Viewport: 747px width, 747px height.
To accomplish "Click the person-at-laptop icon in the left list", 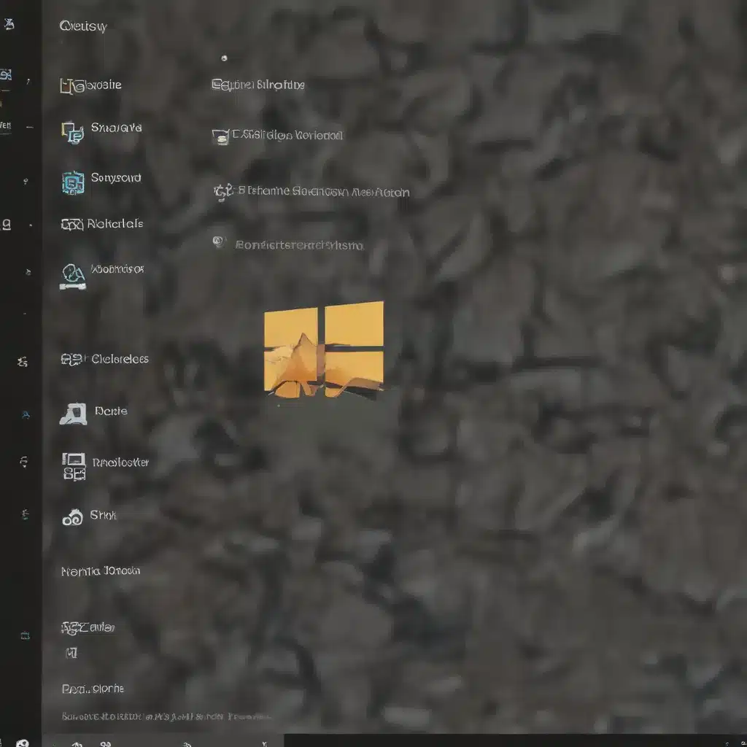I will (x=74, y=414).
